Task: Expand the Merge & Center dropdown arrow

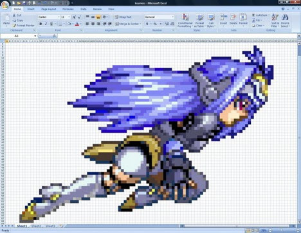Action: [141, 24]
